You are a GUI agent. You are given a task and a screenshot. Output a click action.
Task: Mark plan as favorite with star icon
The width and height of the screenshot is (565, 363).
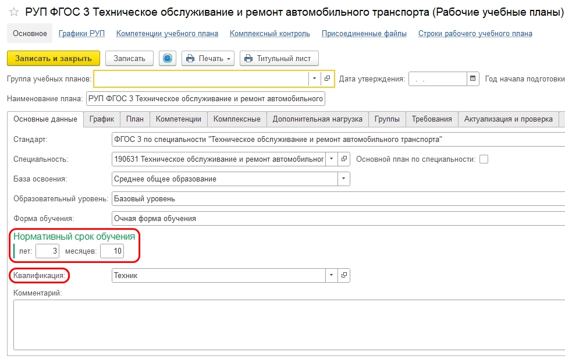(14, 12)
